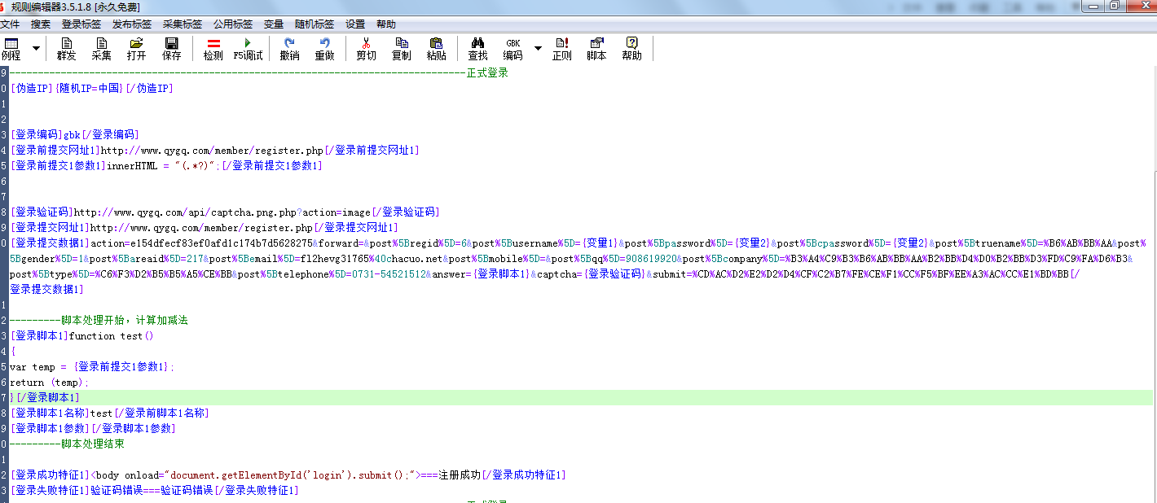Open the 采集标签 menu
The height and width of the screenshot is (503, 1157).
(183, 24)
